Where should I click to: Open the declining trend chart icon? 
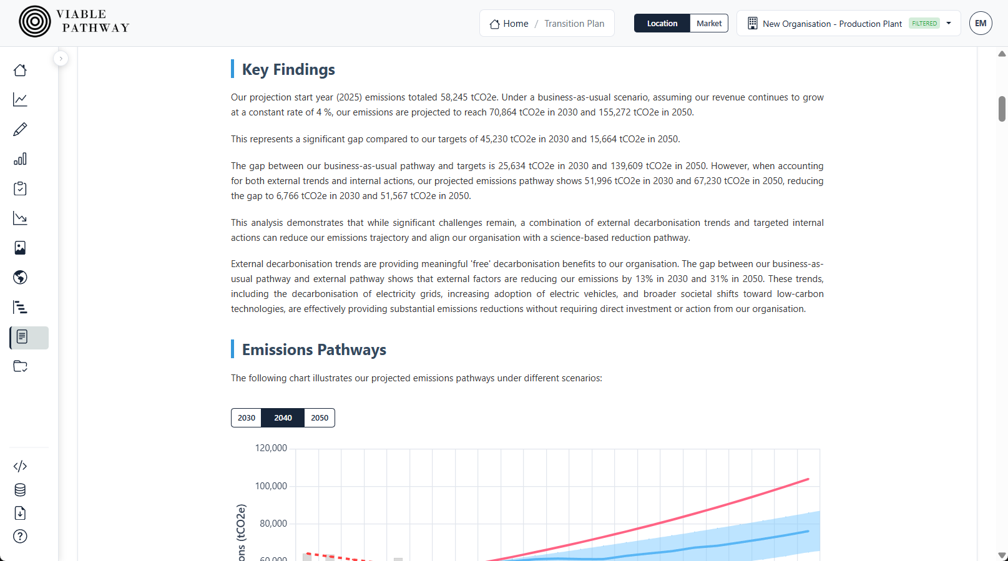click(x=20, y=218)
